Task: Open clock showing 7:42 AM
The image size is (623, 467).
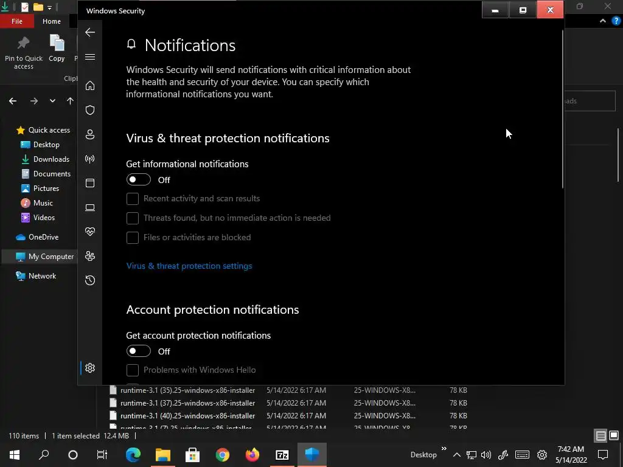Action: click(571, 455)
